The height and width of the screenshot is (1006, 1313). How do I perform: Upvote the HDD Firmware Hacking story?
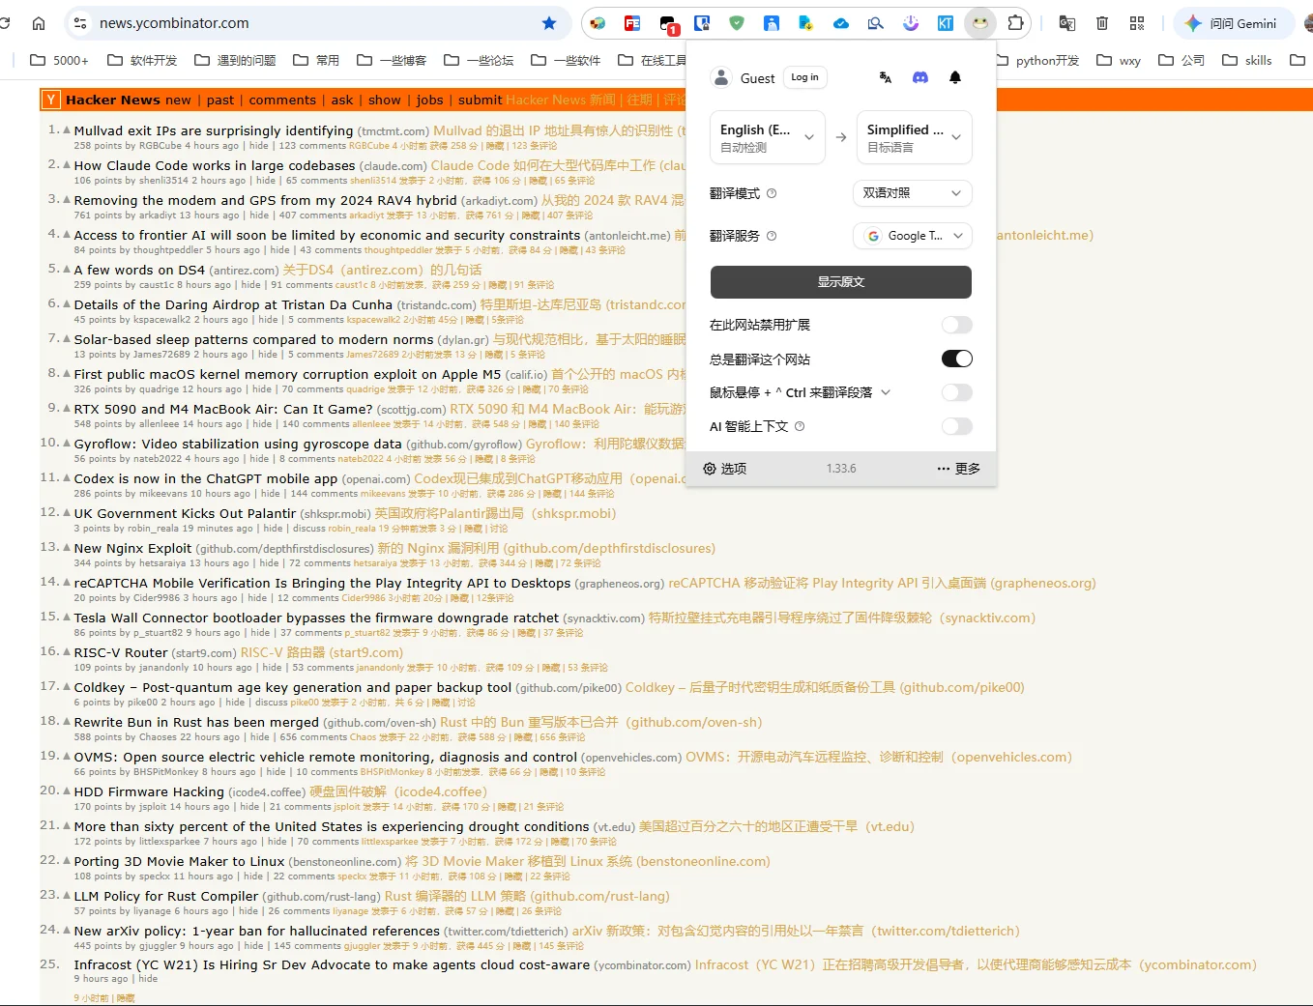tap(67, 790)
